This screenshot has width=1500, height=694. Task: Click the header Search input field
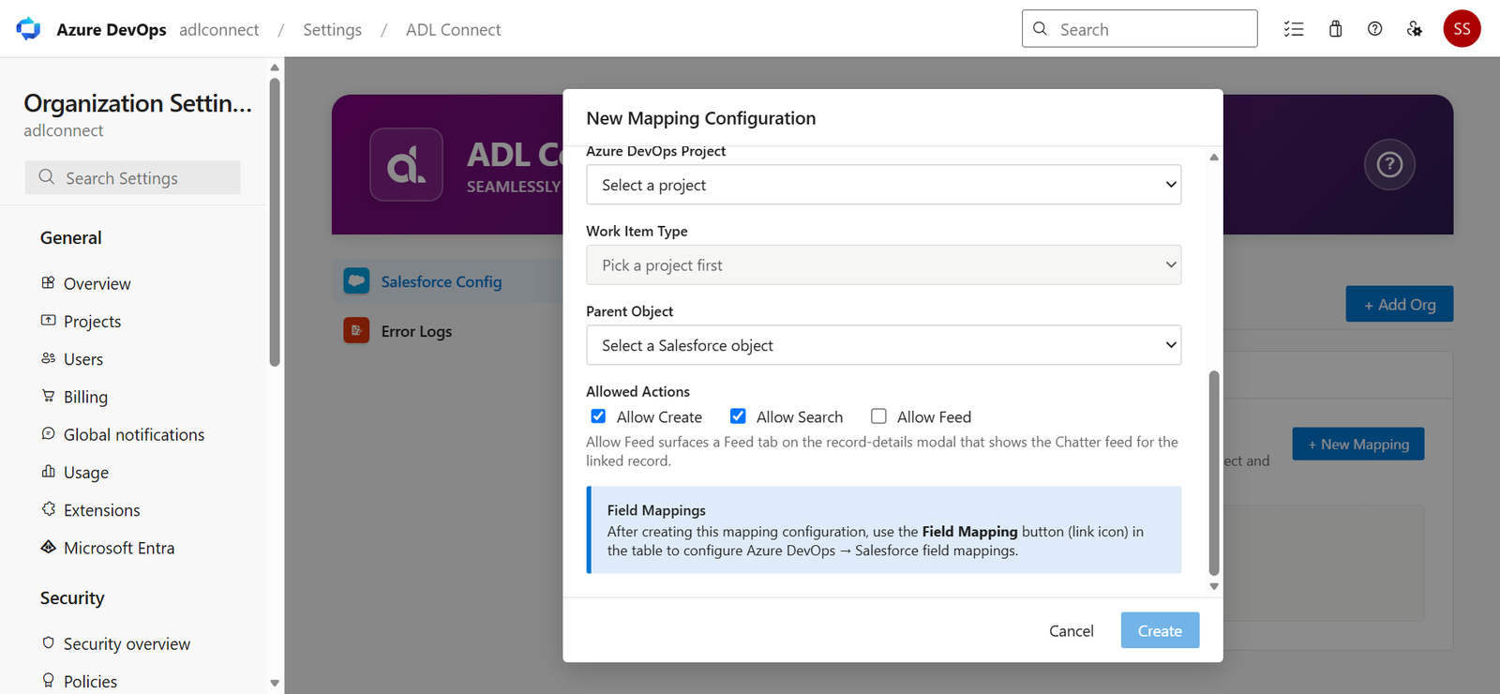click(x=1139, y=28)
